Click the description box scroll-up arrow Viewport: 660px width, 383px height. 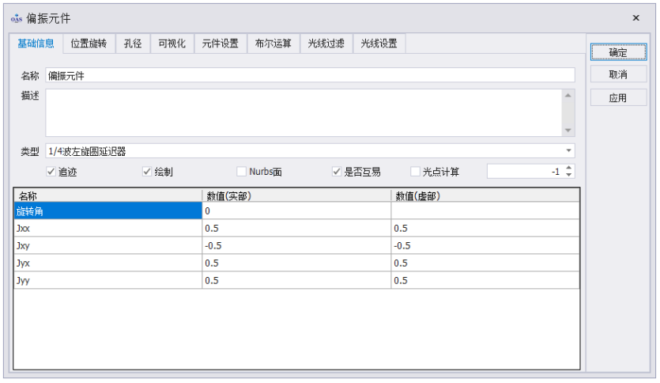568,96
